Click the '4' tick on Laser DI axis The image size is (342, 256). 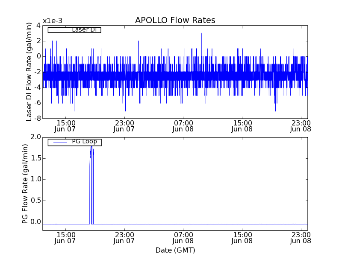[x=38, y=26]
